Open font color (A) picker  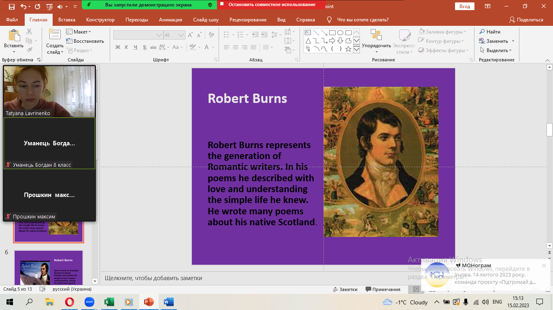click(207, 47)
